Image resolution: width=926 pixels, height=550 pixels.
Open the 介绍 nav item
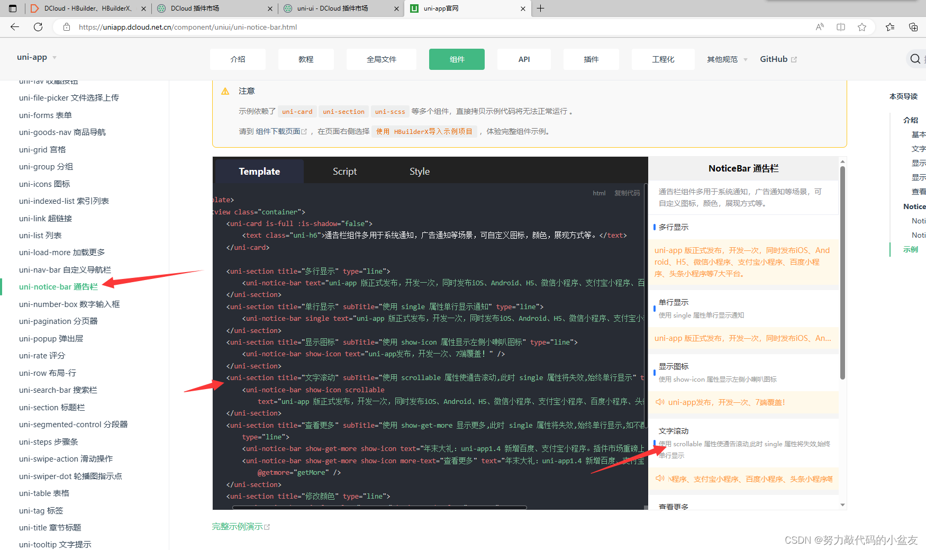point(238,59)
